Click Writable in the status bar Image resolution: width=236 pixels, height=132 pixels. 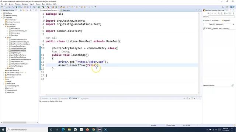(153, 125)
